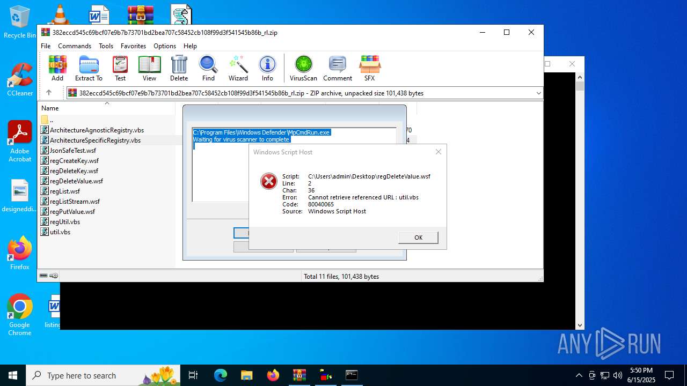The width and height of the screenshot is (687, 386).
Task: Click the View toolbar icon
Action: pos(149,68)
